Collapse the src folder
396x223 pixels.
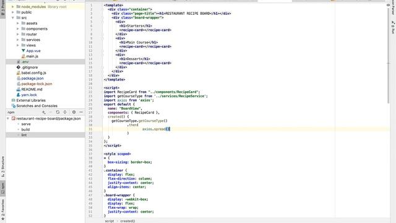click(x=12, y=18)
